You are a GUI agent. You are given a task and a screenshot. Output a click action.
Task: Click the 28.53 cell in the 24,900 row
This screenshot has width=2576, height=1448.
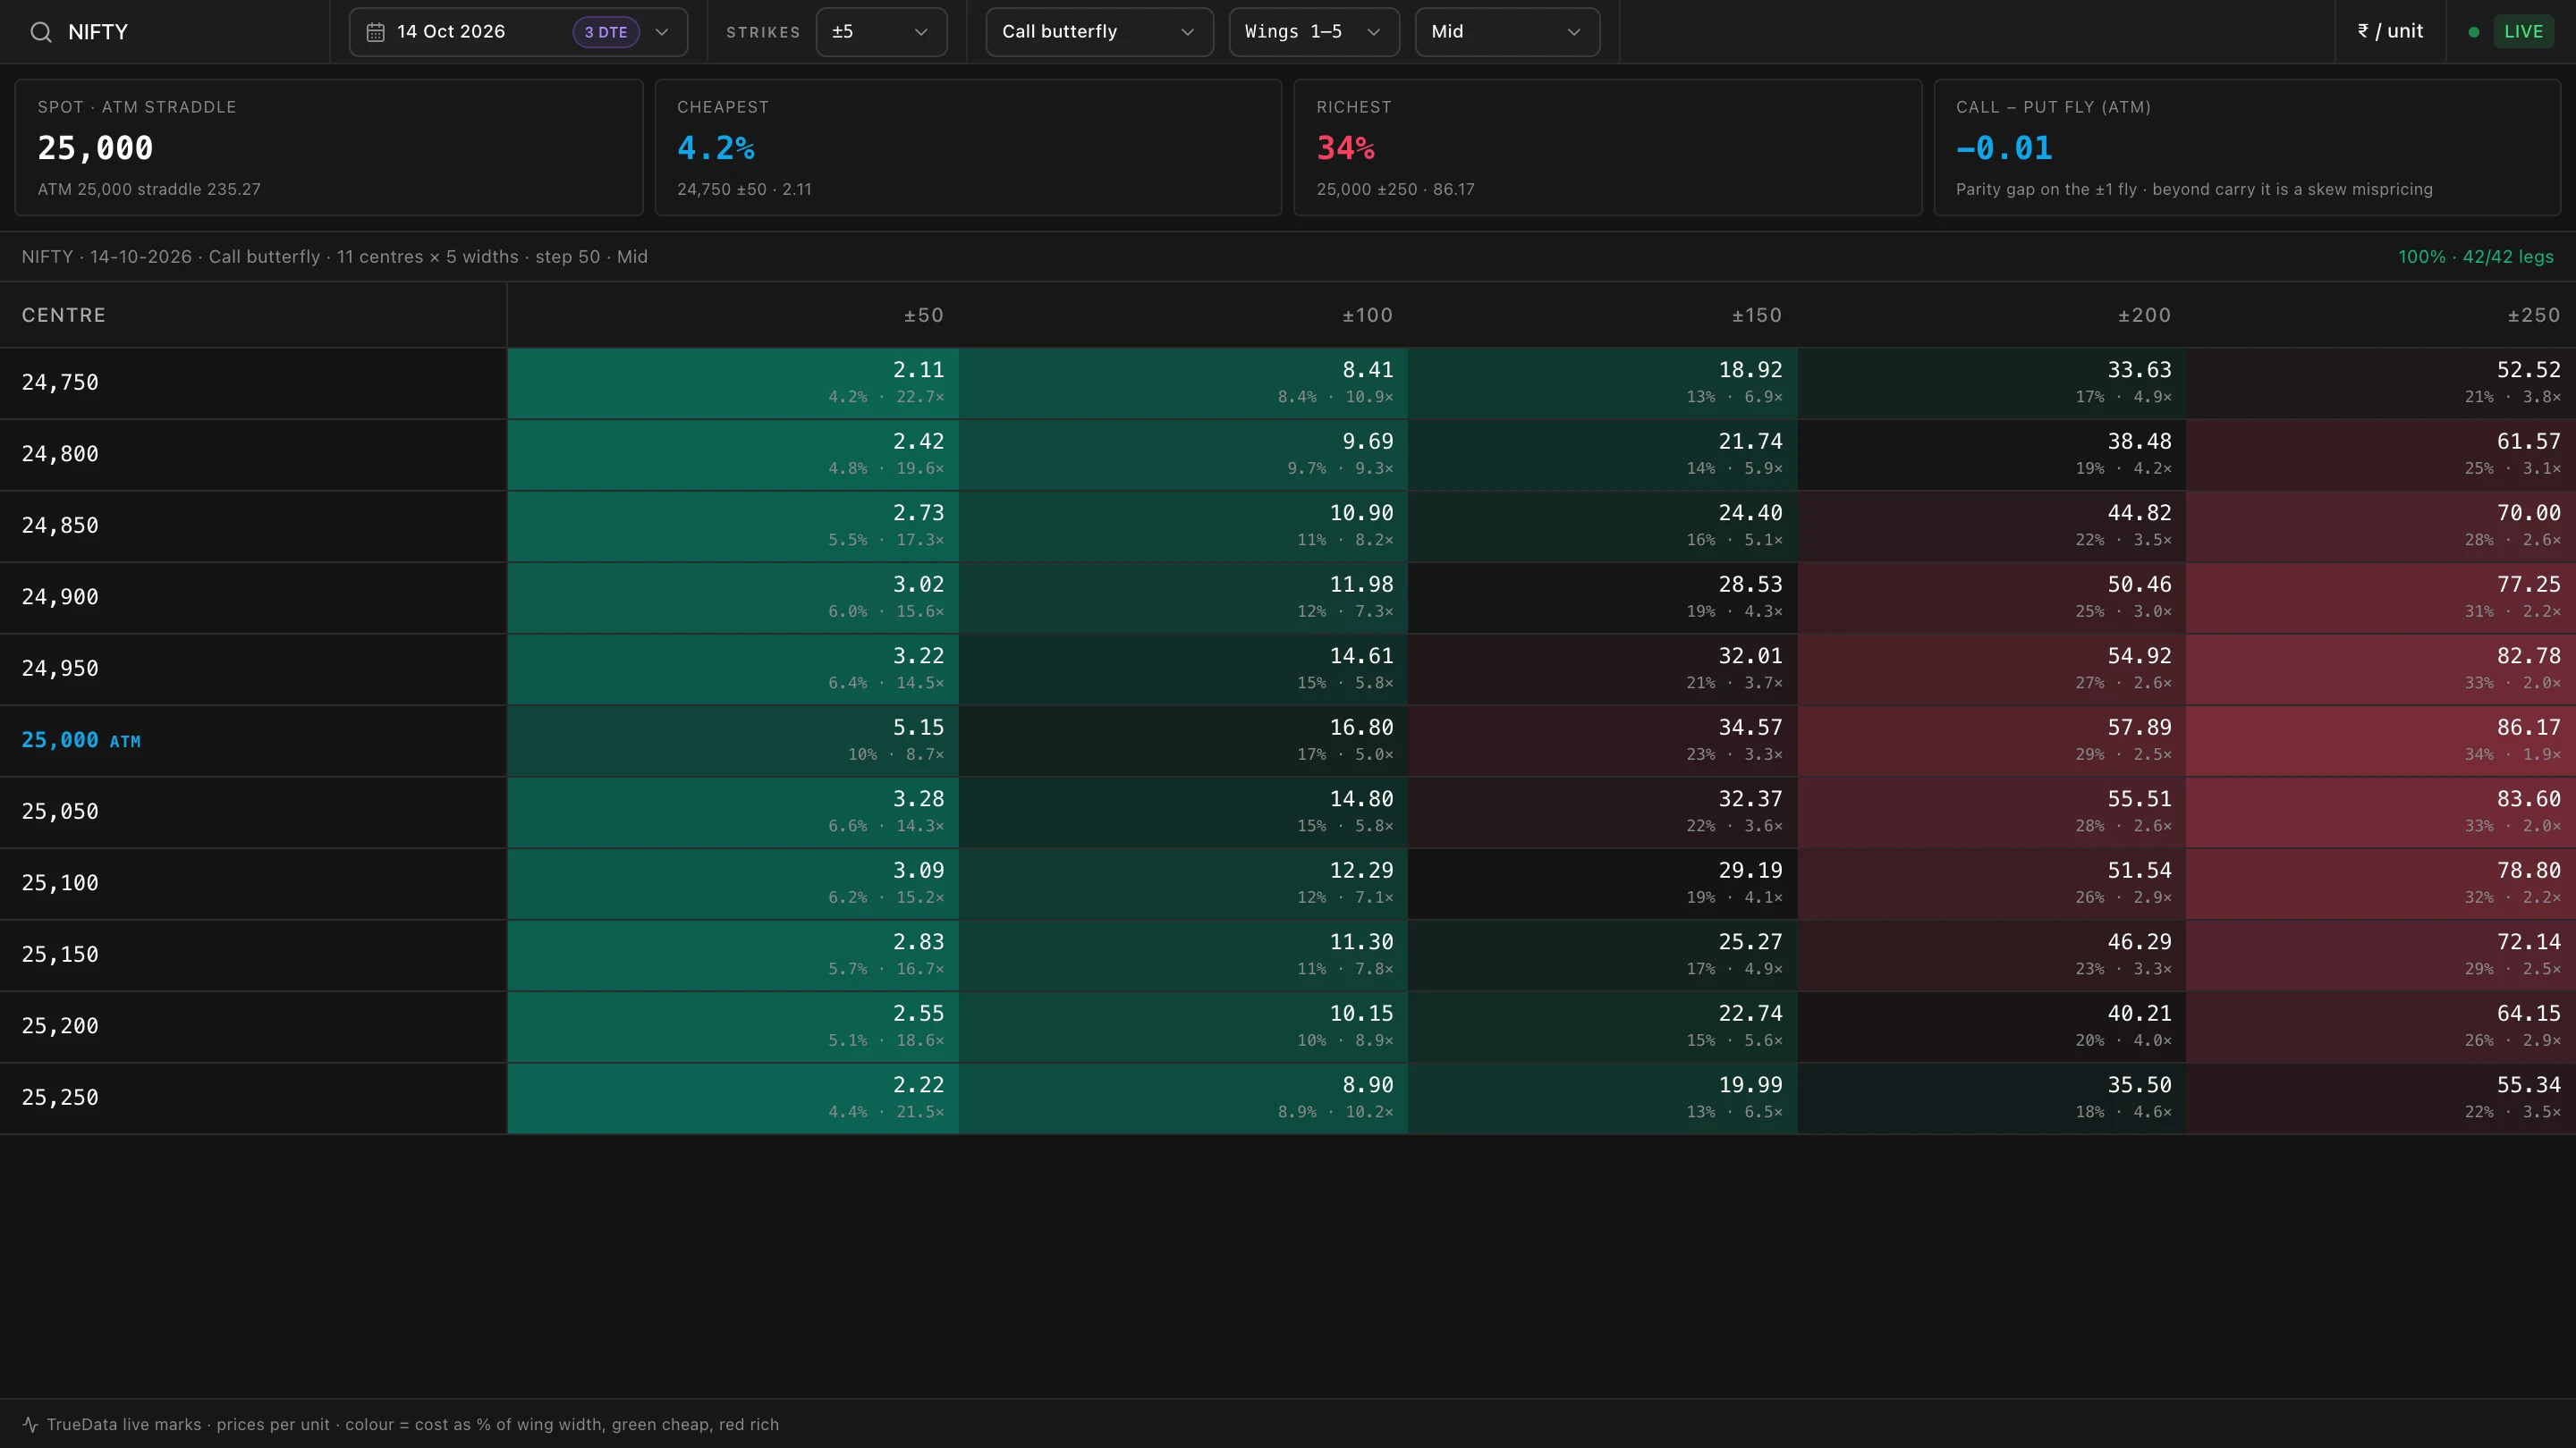(1602, 598)
